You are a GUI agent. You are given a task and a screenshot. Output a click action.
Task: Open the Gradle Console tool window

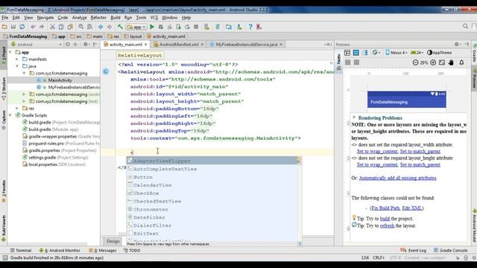point(450,250)
